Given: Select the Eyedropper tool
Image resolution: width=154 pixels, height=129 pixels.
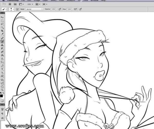Looking at the screenshot, I should (x=2, y=34).
